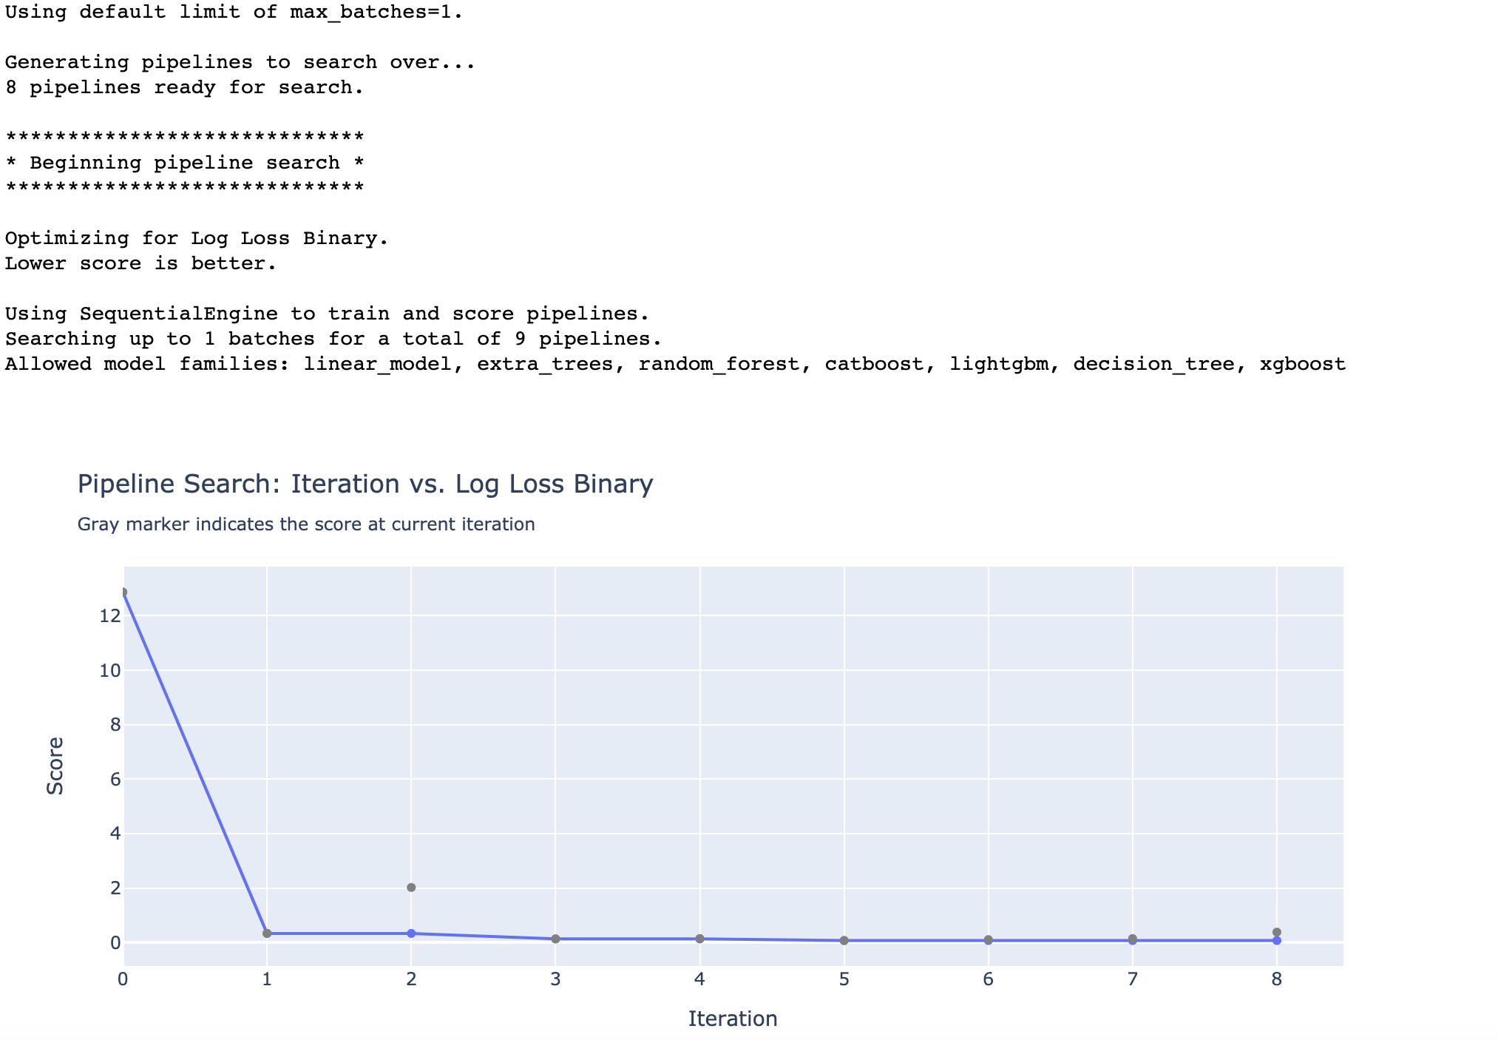Click the data point at iteration 1

point(267,933)
